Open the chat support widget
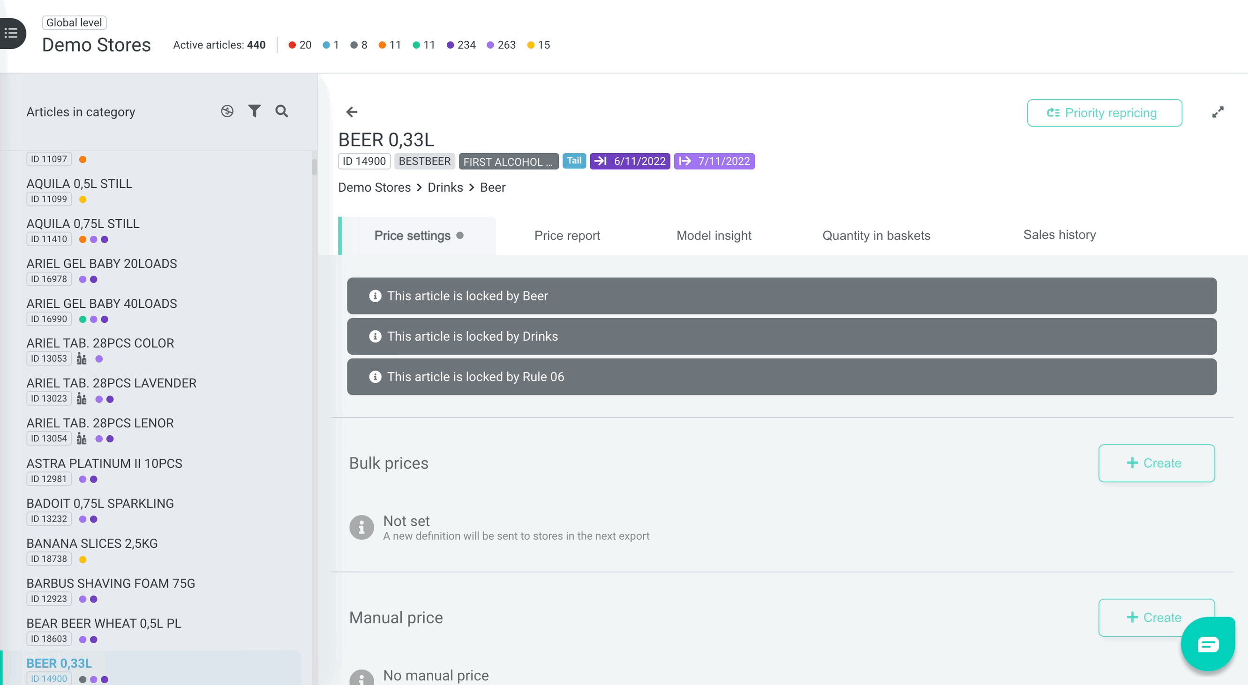Screen dimensions: 1248x685 [1207, 644]
